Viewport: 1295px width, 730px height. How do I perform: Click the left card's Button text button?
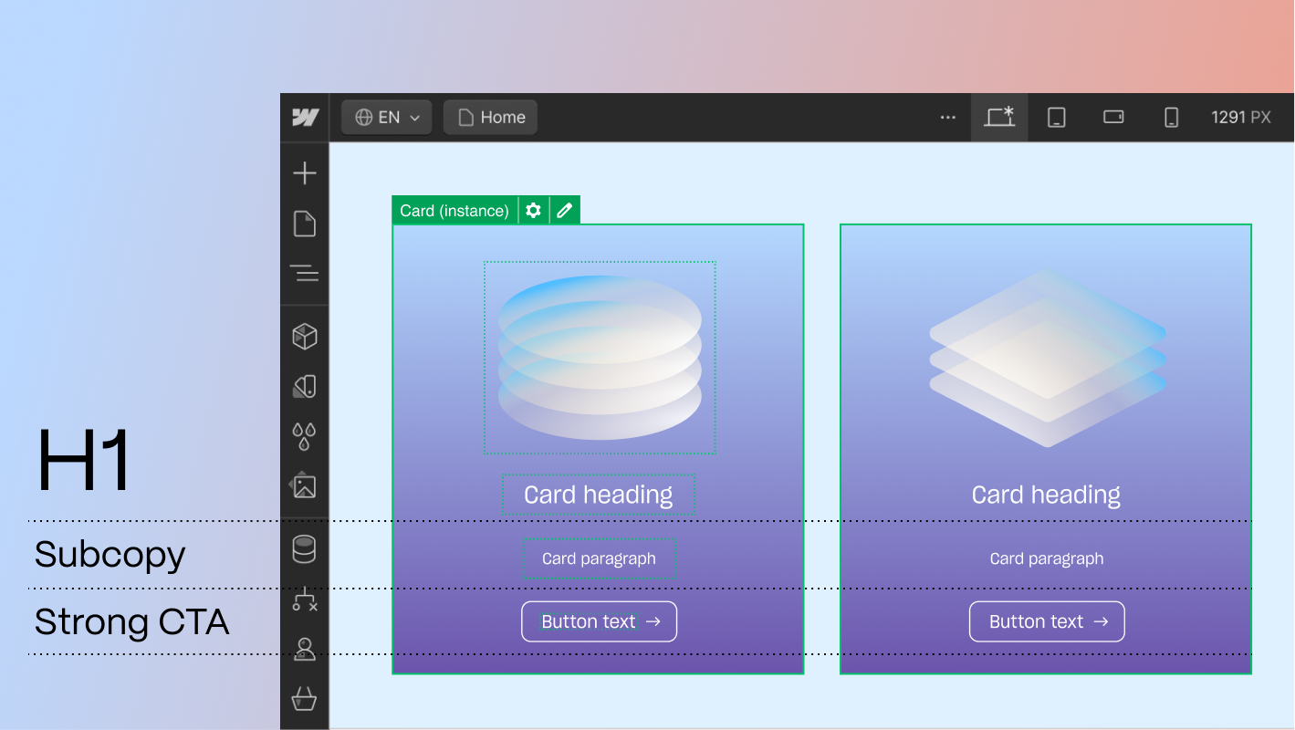coord(599,621)
